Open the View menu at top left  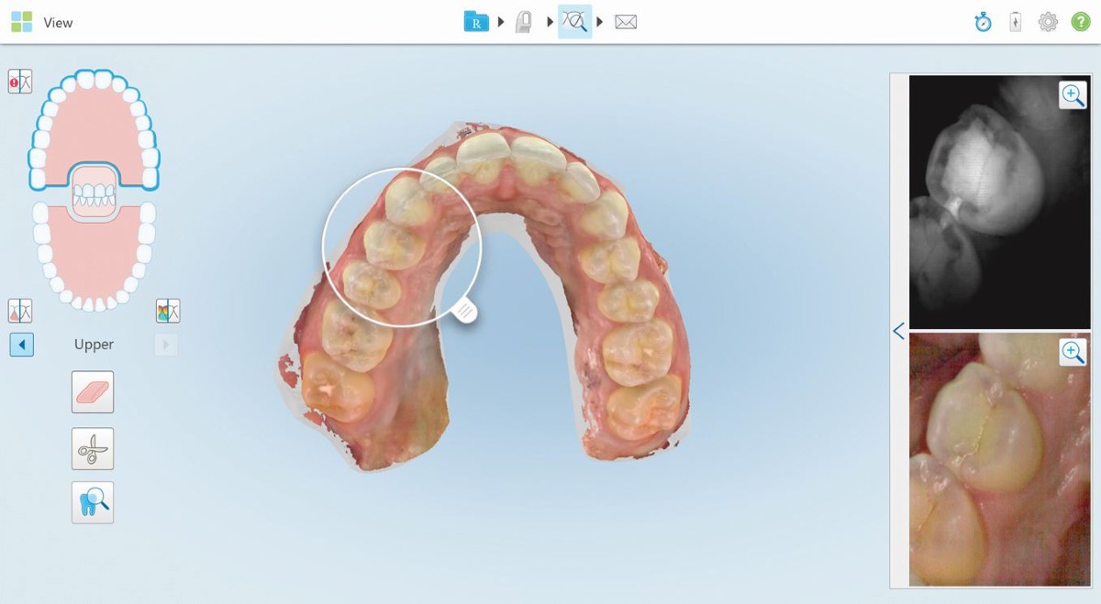pos(58,22)
